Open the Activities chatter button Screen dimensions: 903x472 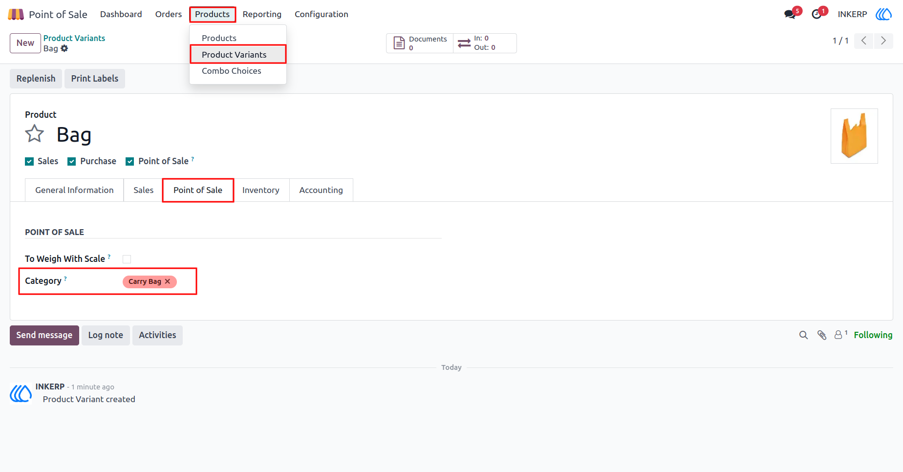(157, 335)
